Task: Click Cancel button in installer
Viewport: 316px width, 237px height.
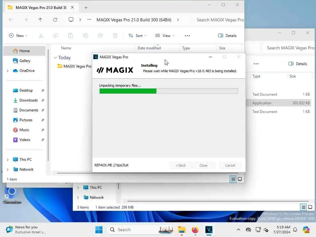Action: (x=230, y=165)
